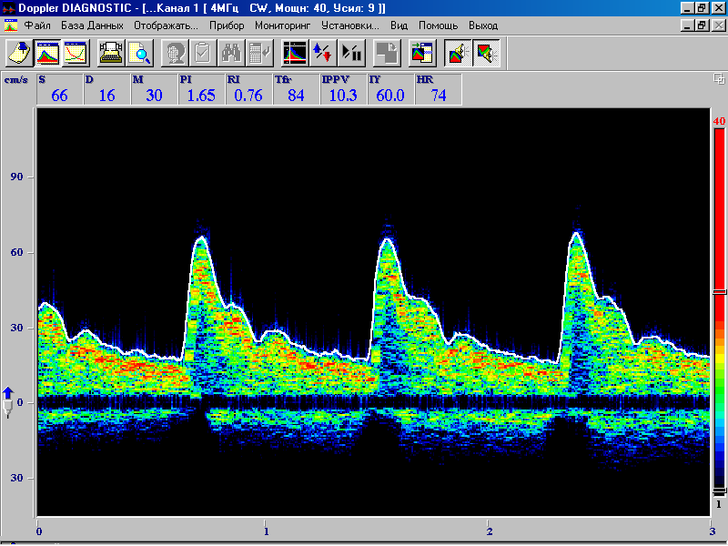Click the Выход menu button
The image size is (728, 546).
pyautogui.click(x=483, y=25)
